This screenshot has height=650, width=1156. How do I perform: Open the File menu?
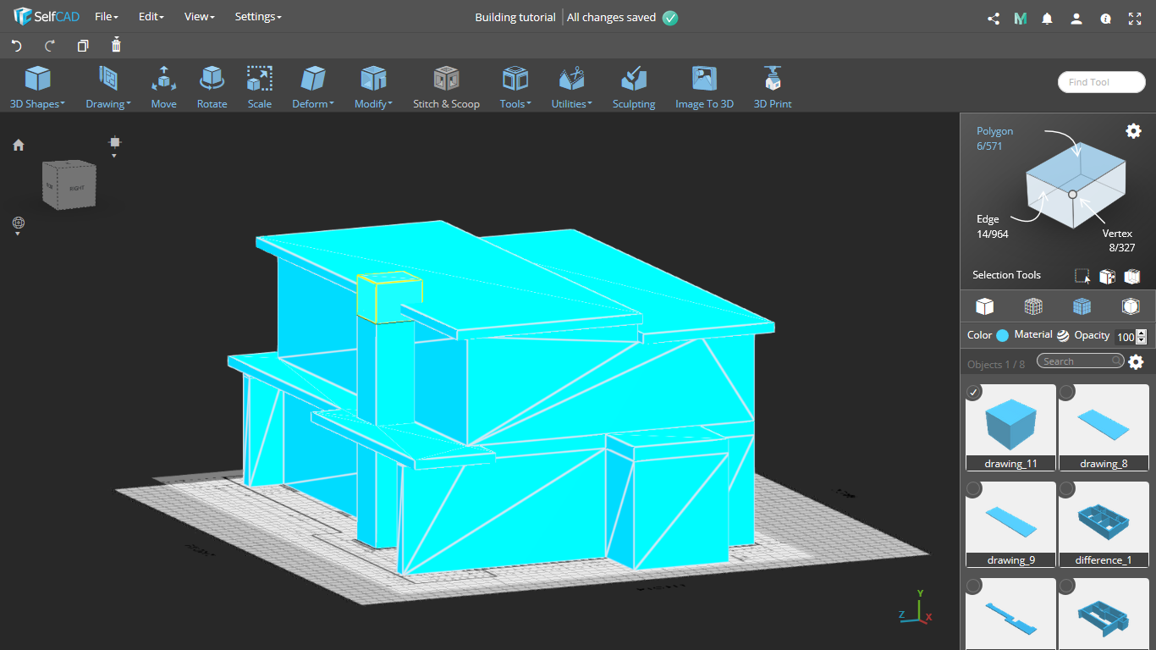(107, 17)
